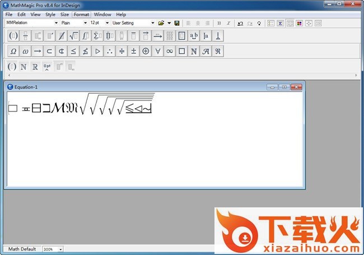Screen dimensions: 364x255
Task: Open the Format menu
Action: tap(82, 15)
